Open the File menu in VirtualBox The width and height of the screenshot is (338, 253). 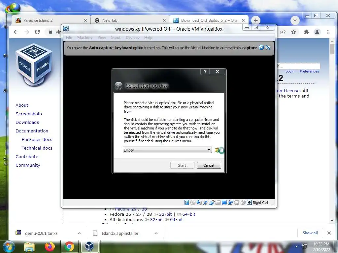pos(69,38)
